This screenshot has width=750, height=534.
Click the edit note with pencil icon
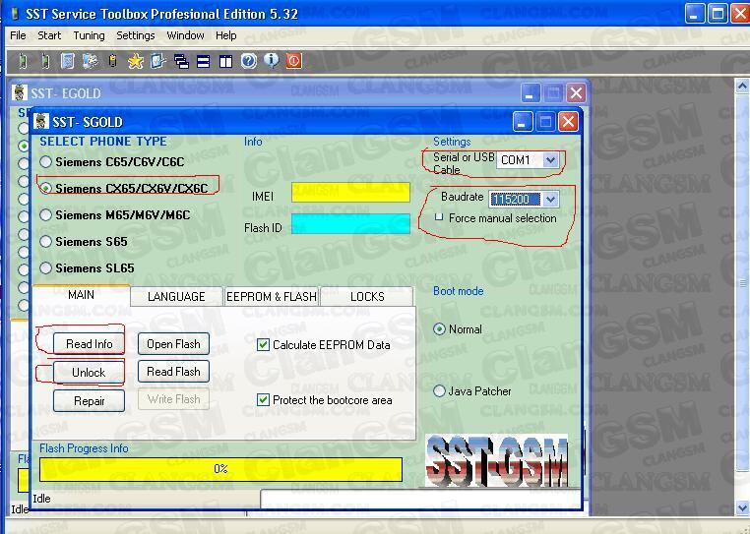click(x=157, y=61)
